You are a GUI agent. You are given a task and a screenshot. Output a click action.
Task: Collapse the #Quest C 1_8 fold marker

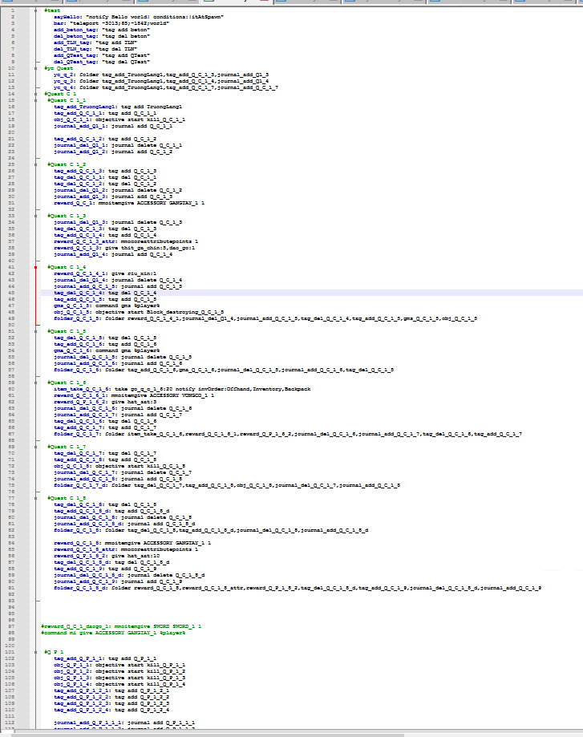coord(36,498)
